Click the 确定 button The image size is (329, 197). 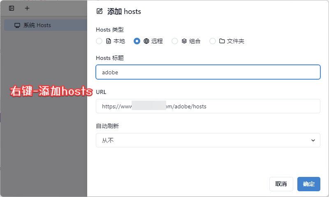tap(309, 184)
